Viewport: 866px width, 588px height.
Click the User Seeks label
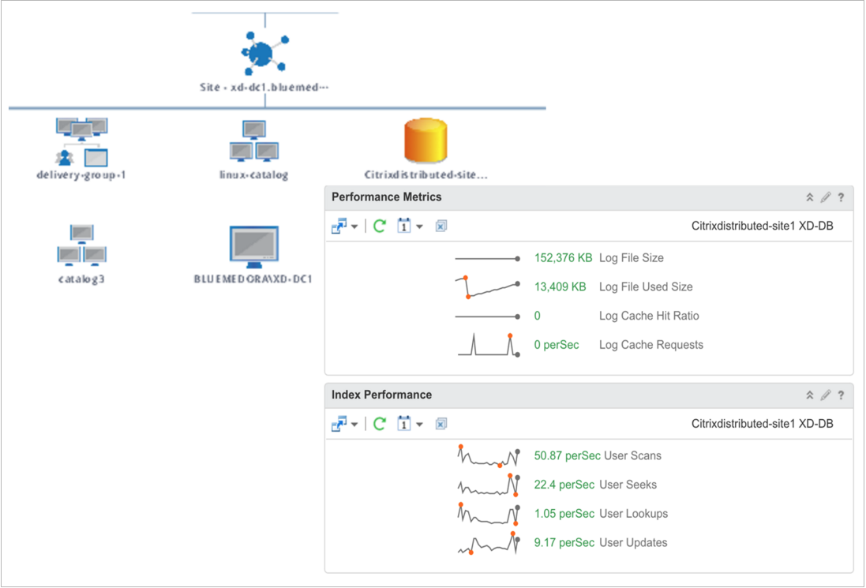coord(628,484)
